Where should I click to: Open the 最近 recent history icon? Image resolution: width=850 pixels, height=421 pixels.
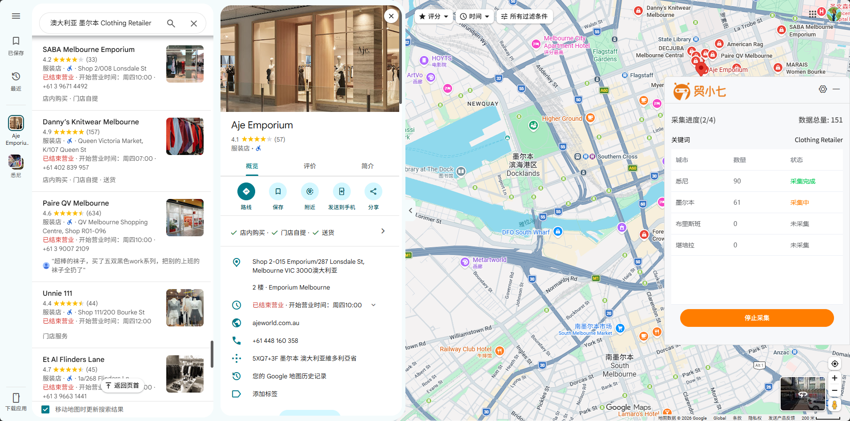tap(16, 81)
